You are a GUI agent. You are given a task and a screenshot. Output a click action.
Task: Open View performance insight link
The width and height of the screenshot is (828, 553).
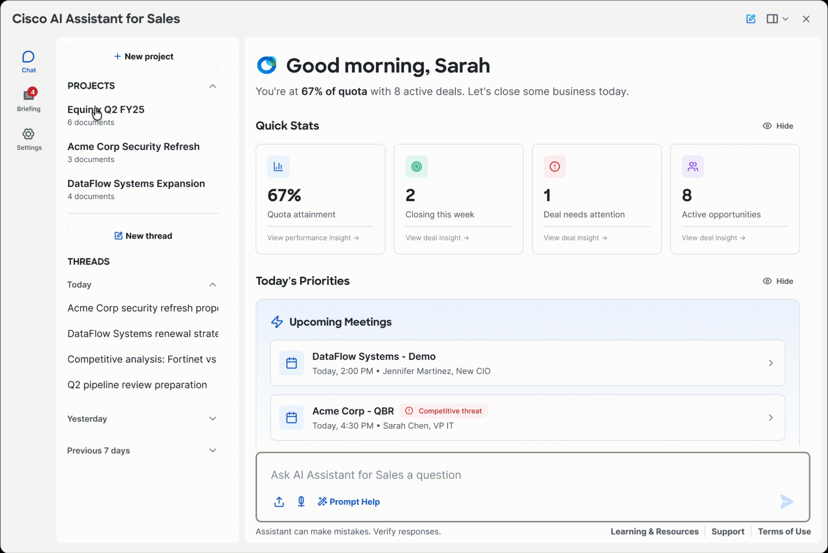pyautogui.click(x=313, y=238)
